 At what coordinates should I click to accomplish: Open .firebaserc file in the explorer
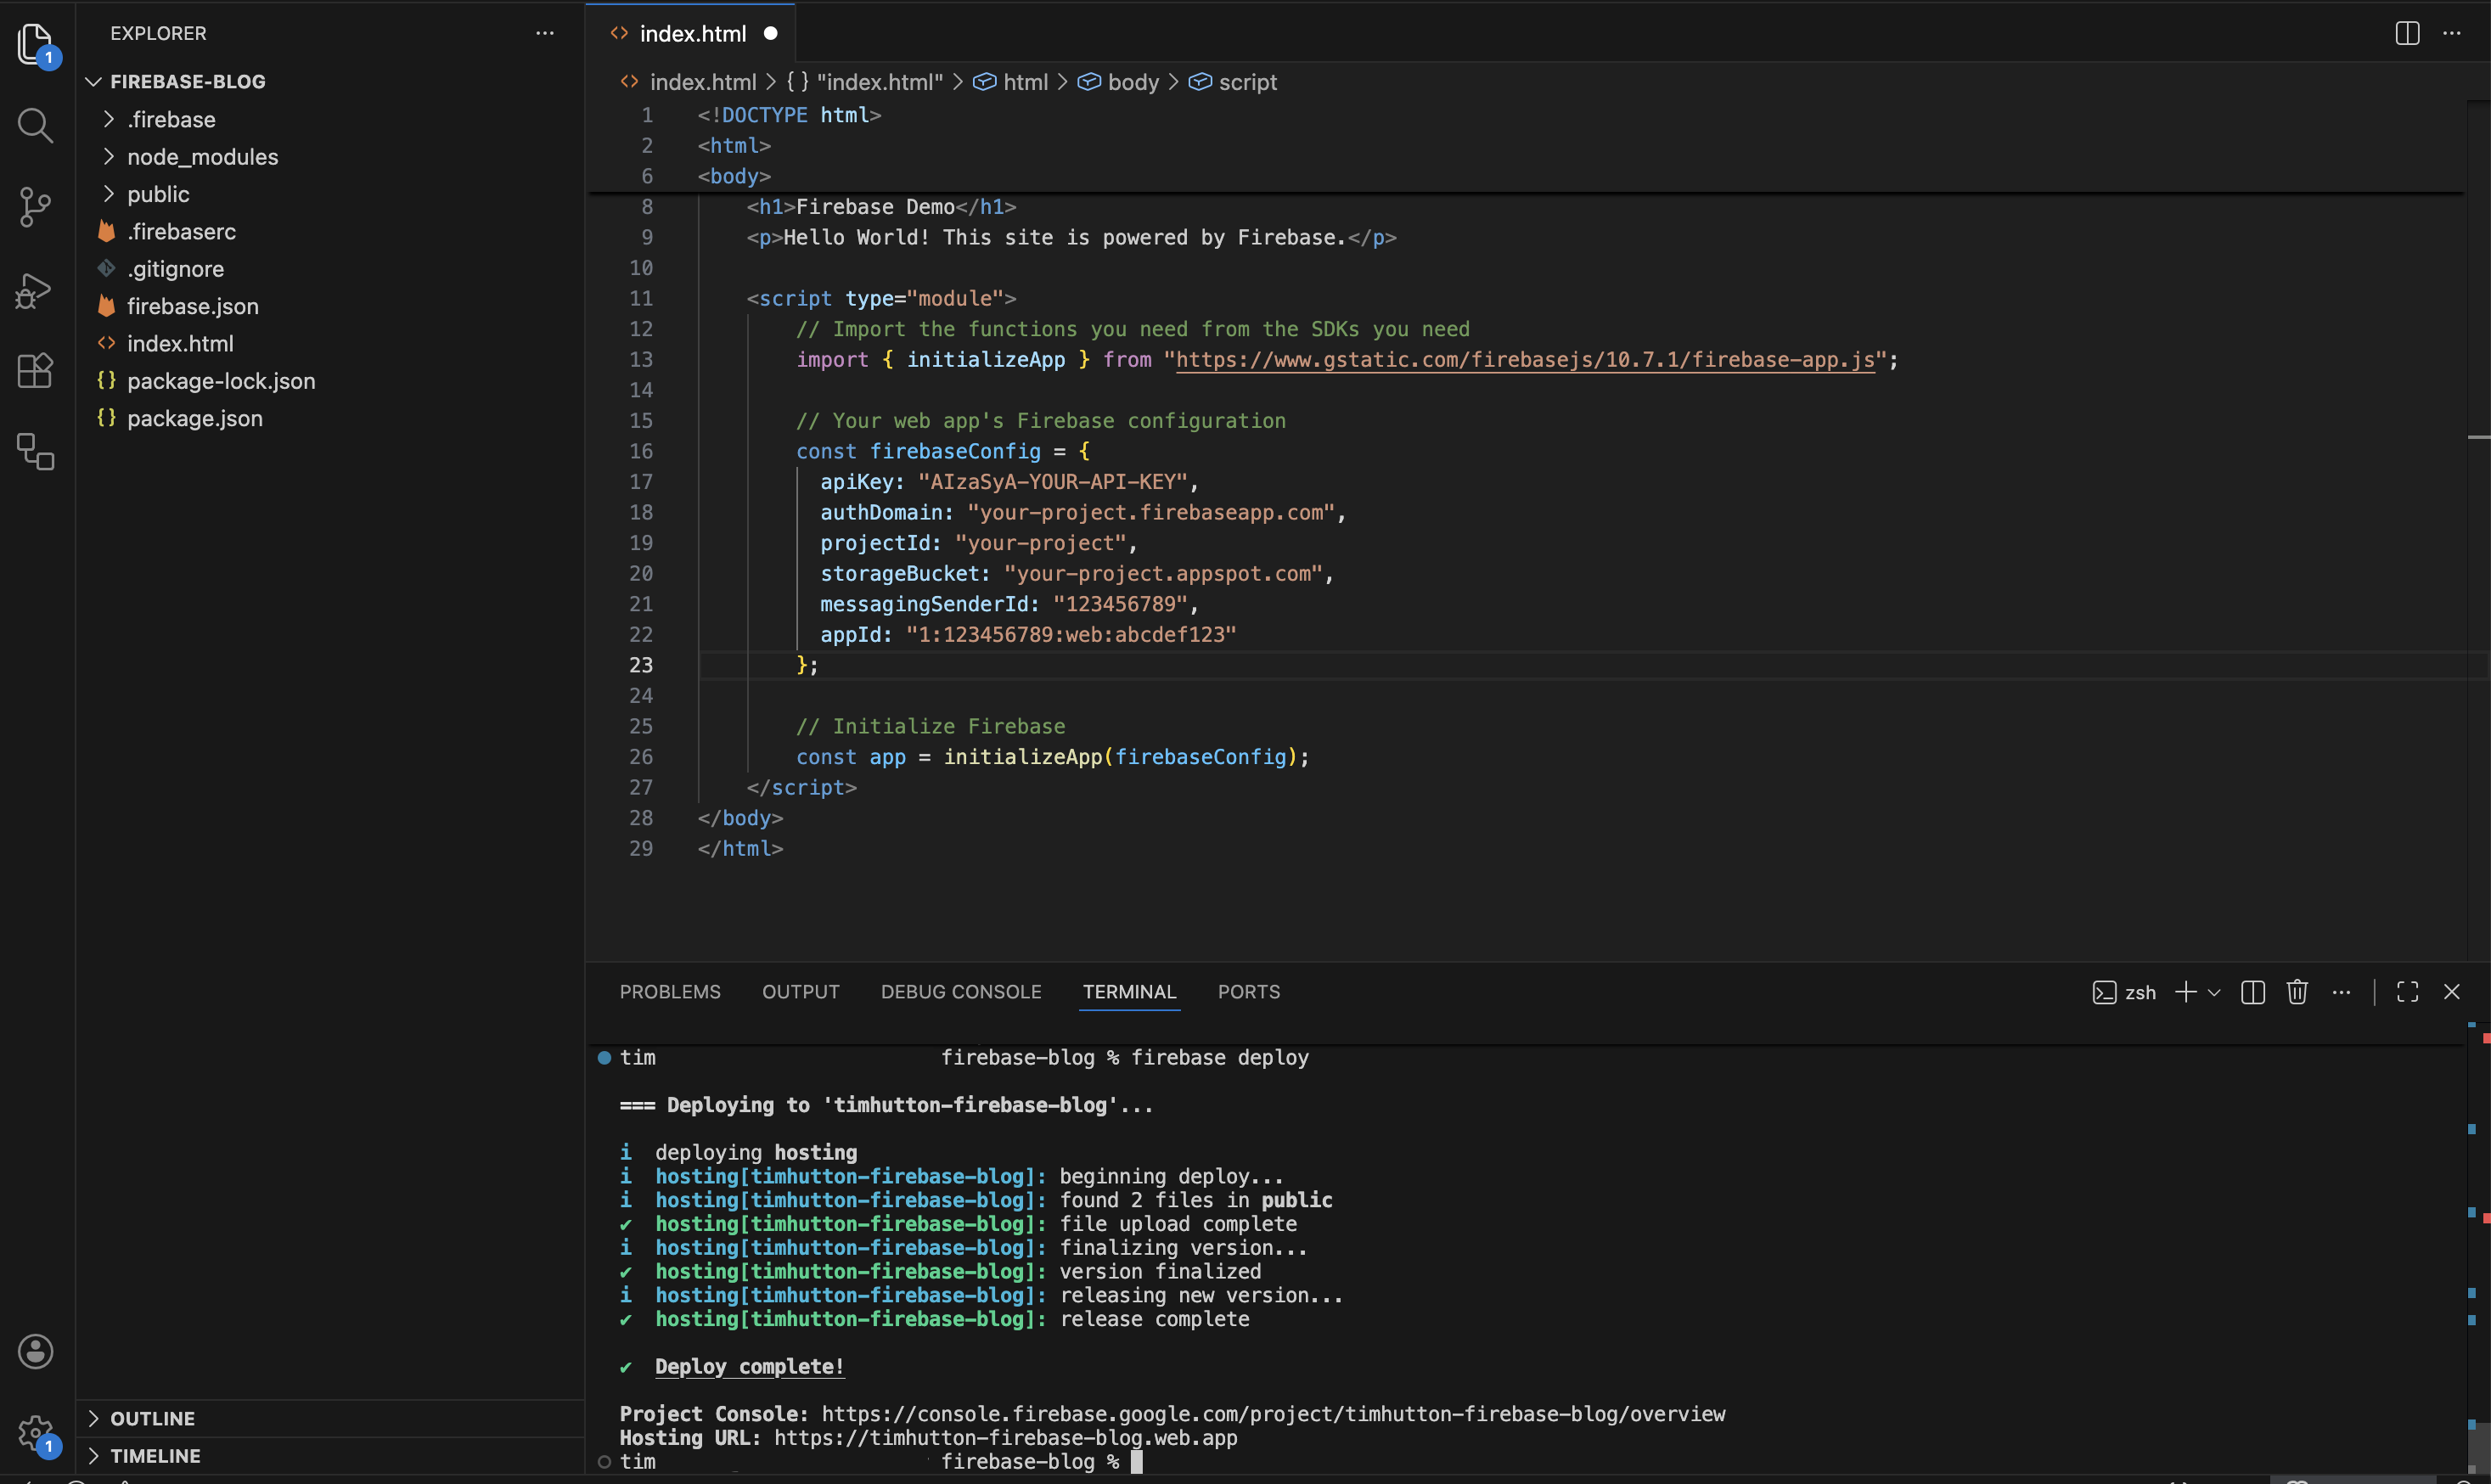pos(330,231)
